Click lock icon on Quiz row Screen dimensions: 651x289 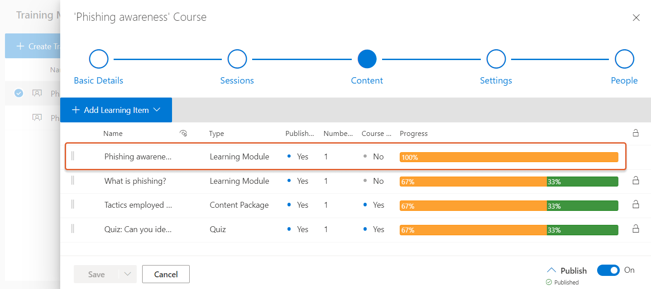636,229
